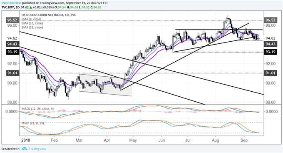Viewport: 283px width, 153px height.
Task: Select the 94.43 price label on right axis
Action: pos(271,44)
